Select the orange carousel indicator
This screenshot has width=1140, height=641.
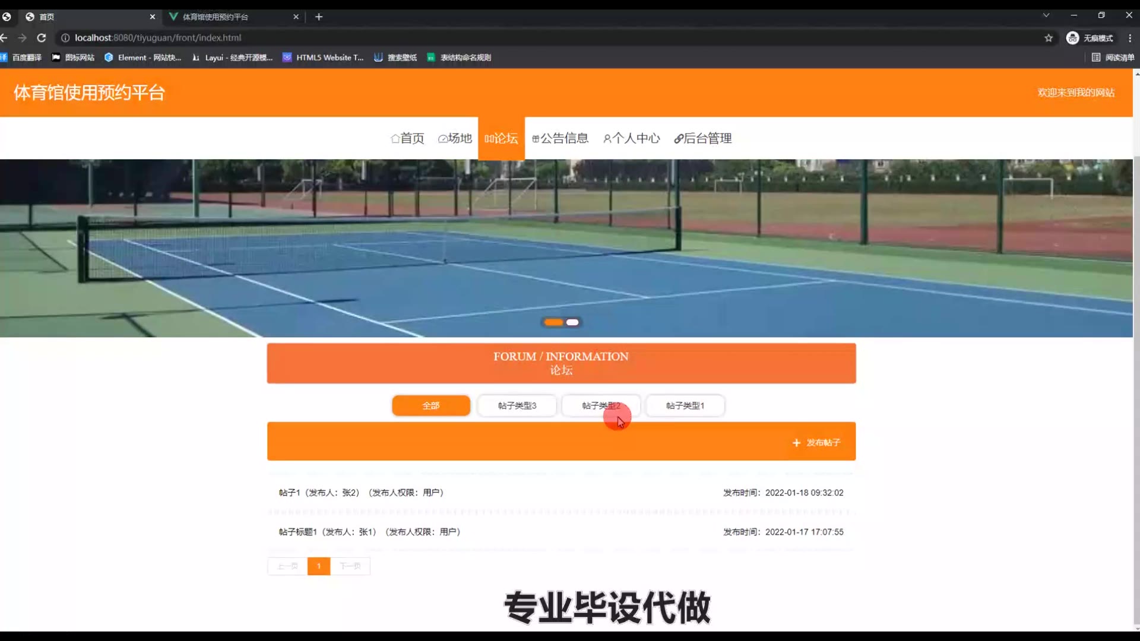point(553,322)
